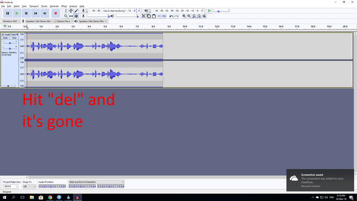Adjust the playback volume slider
Viewport: 357px width, 201px height.
127,16
